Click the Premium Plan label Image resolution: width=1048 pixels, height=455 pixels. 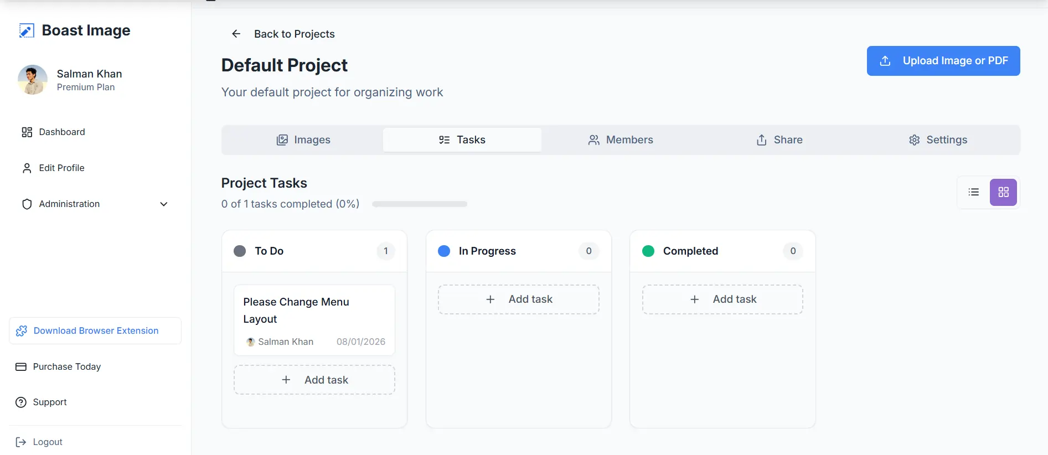point(86,87)
